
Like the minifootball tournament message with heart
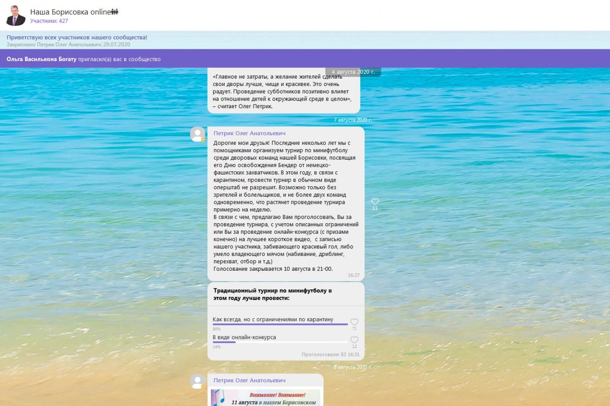375,201
